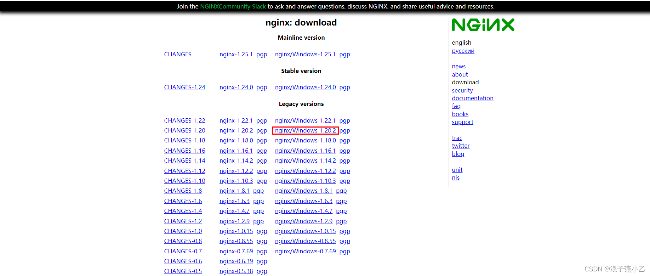Download nginx/Windows-1.25.1
Viewport: 650px width, 276px height.
305,54
